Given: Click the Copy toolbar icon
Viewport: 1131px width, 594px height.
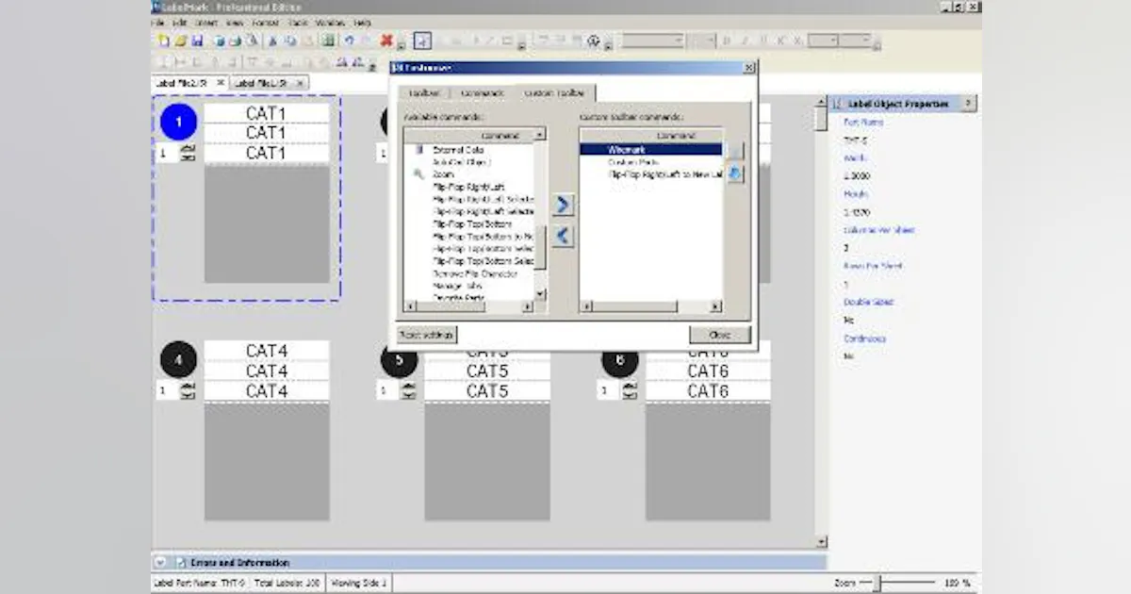Looking at the screenshot, I should 290,41.
